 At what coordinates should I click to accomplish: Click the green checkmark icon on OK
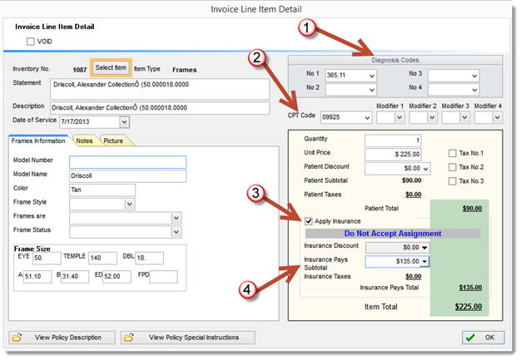click(470, 338)
